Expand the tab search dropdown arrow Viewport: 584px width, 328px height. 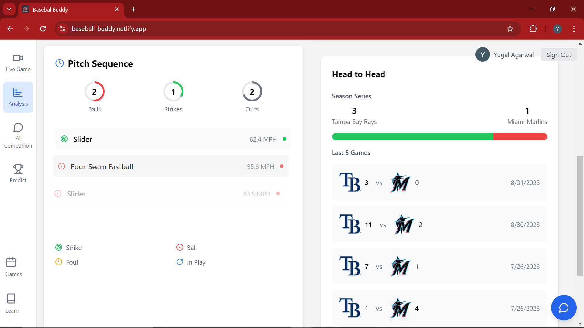pos(9,9)
